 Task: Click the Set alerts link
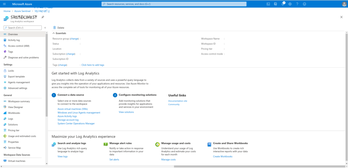(x=114, y=159)
